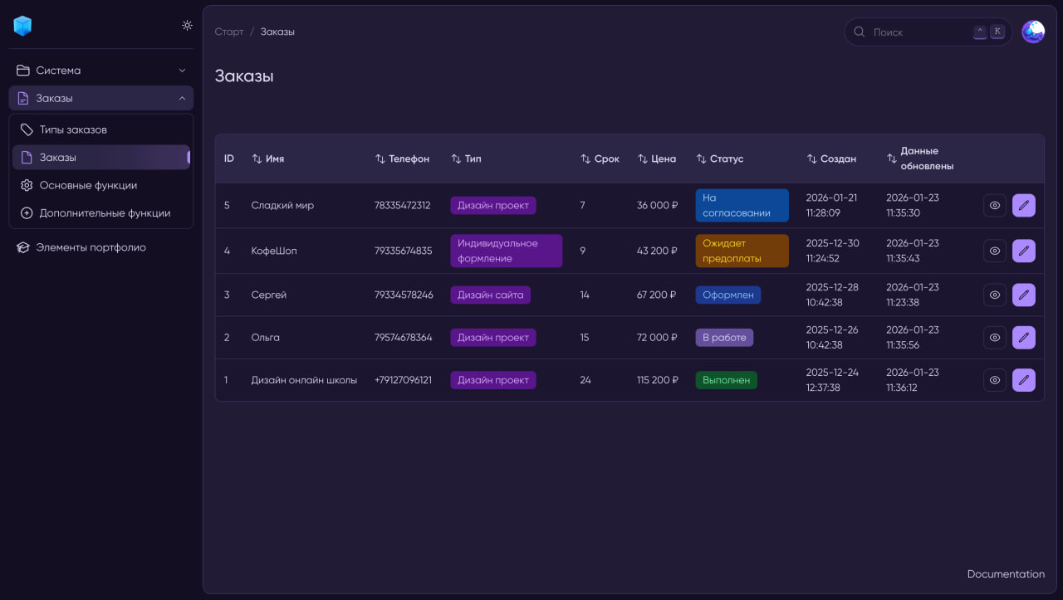Click the Поиск search field
Screen dimensions: 1063x600
coord(918,32)
